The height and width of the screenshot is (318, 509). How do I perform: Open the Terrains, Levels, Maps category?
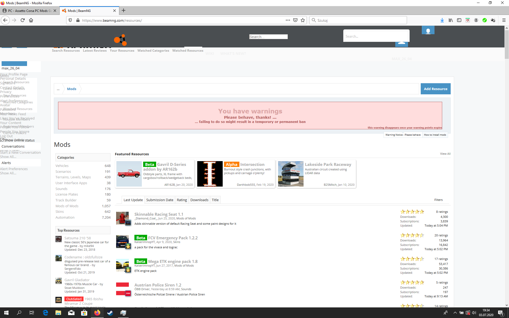[73, 177]
